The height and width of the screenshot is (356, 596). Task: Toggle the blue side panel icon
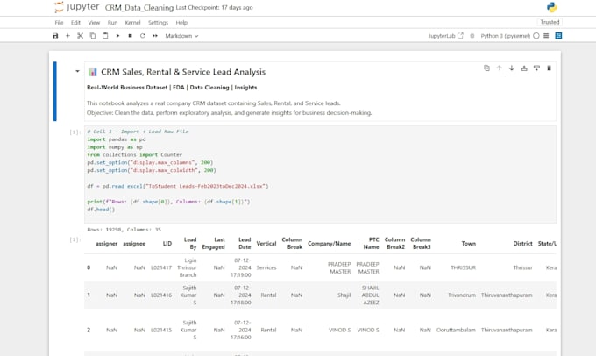point(559,36)
